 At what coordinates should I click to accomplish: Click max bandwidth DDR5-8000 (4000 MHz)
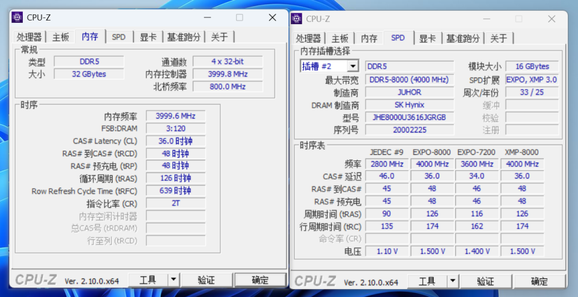coord(409,80)
